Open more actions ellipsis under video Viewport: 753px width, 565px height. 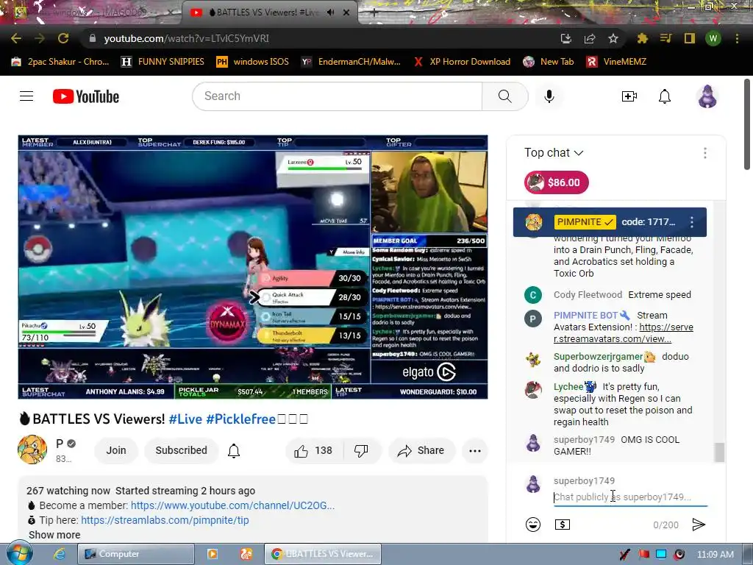click(x=475, y=451)
